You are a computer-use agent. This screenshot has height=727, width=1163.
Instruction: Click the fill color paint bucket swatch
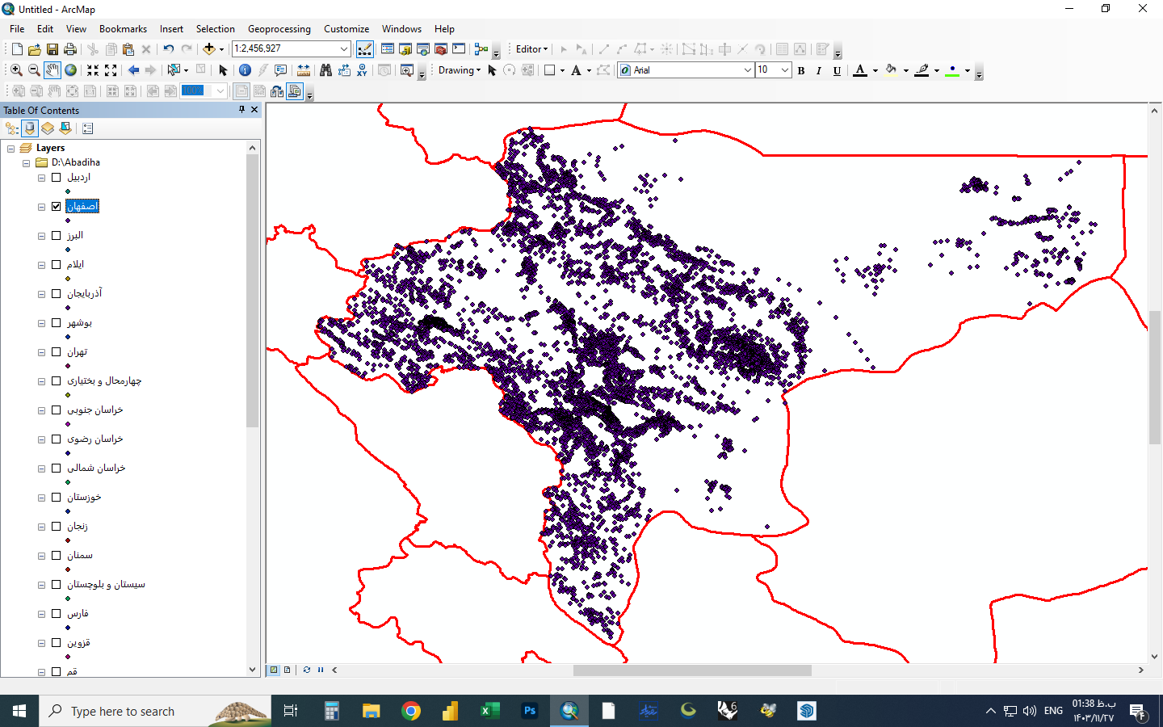891,70
